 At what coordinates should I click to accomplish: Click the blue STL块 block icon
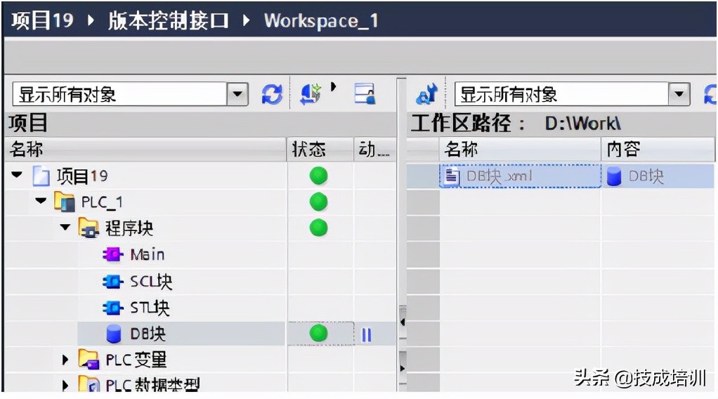112,308
